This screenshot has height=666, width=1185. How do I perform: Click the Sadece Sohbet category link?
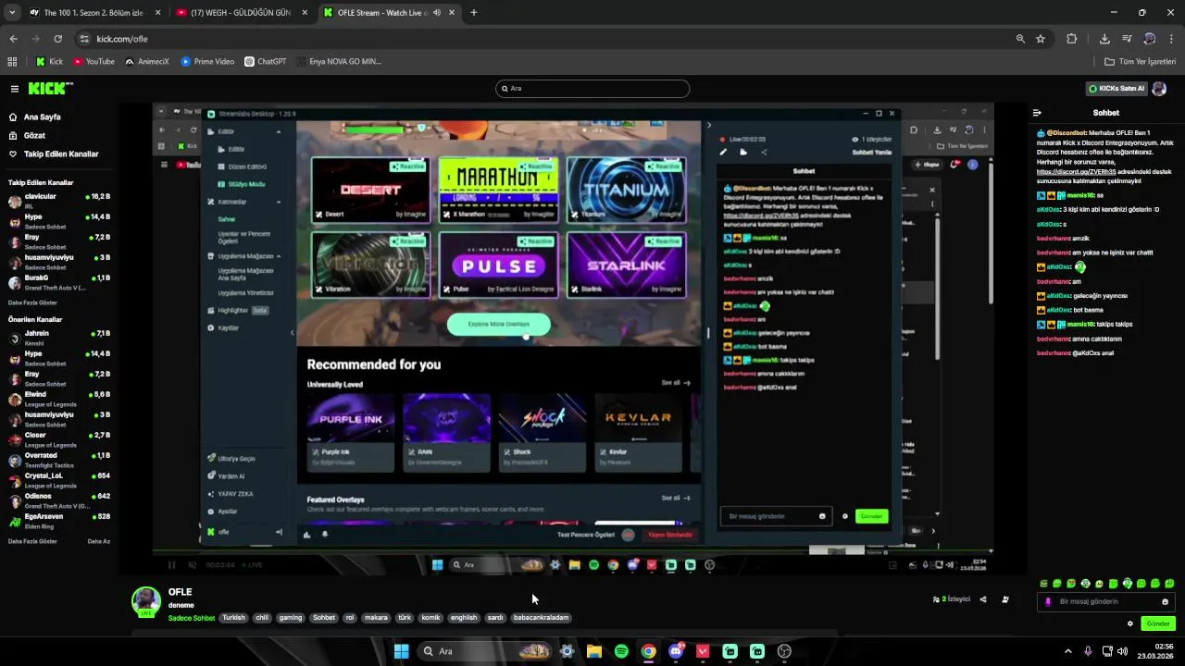(192, 618)
